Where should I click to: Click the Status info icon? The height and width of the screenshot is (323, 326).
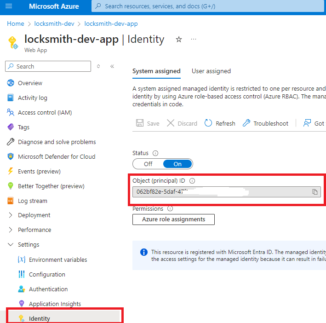click(x=155, y=153)
